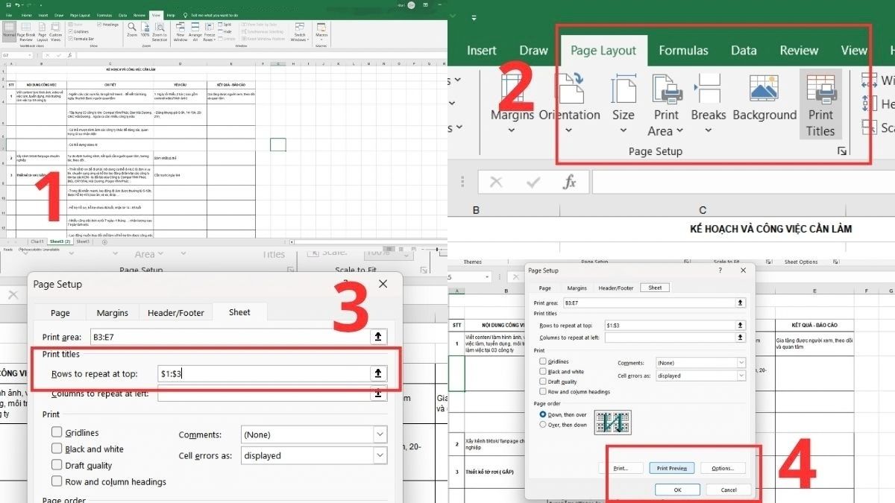Image resolution: width=895 pixels, height=503 pixels.
Task: Open Page Break Preview view
Action: tap(26, 30)
